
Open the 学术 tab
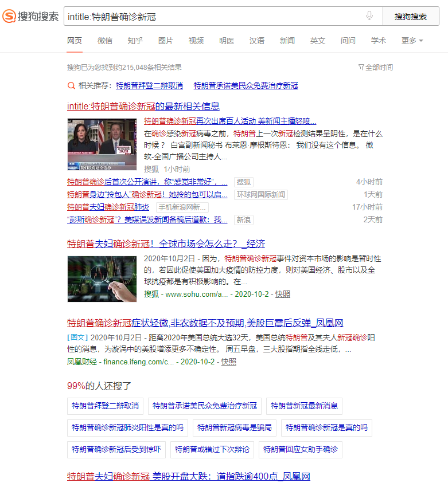pyautogui.click(x=379, y=41)
